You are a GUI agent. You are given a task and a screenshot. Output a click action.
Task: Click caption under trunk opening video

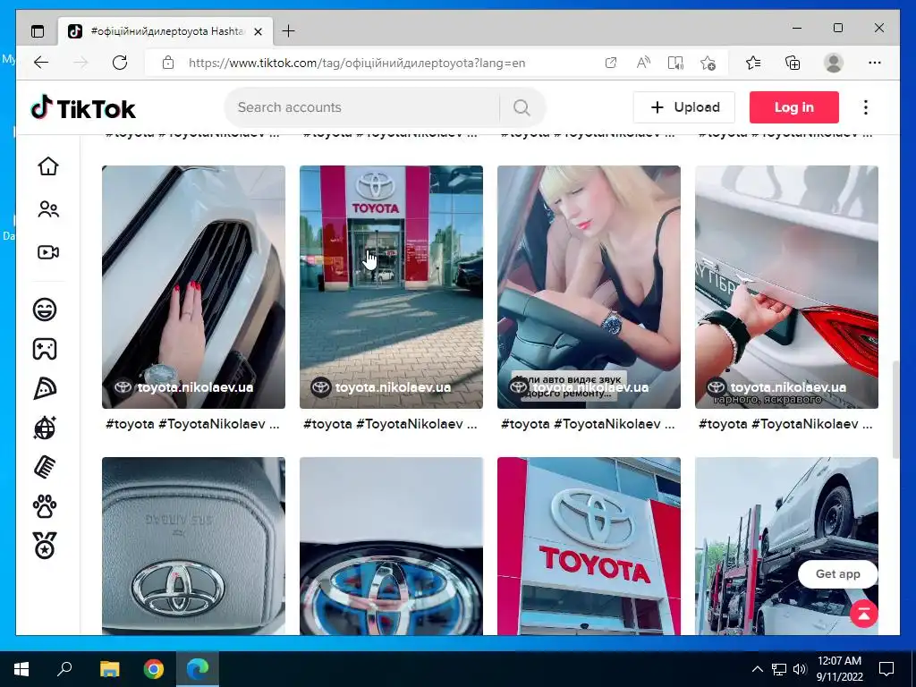point(785,424)
